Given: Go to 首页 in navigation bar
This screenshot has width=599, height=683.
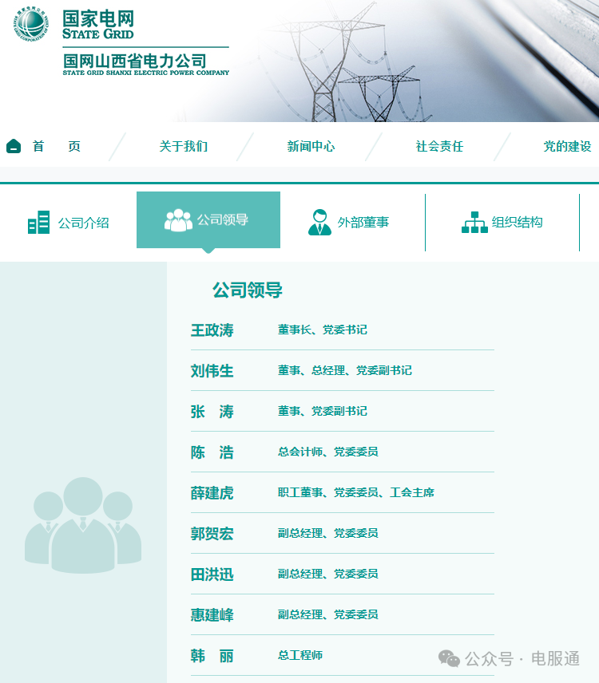Looking at the screenshot, I should (x=56, y=146).
